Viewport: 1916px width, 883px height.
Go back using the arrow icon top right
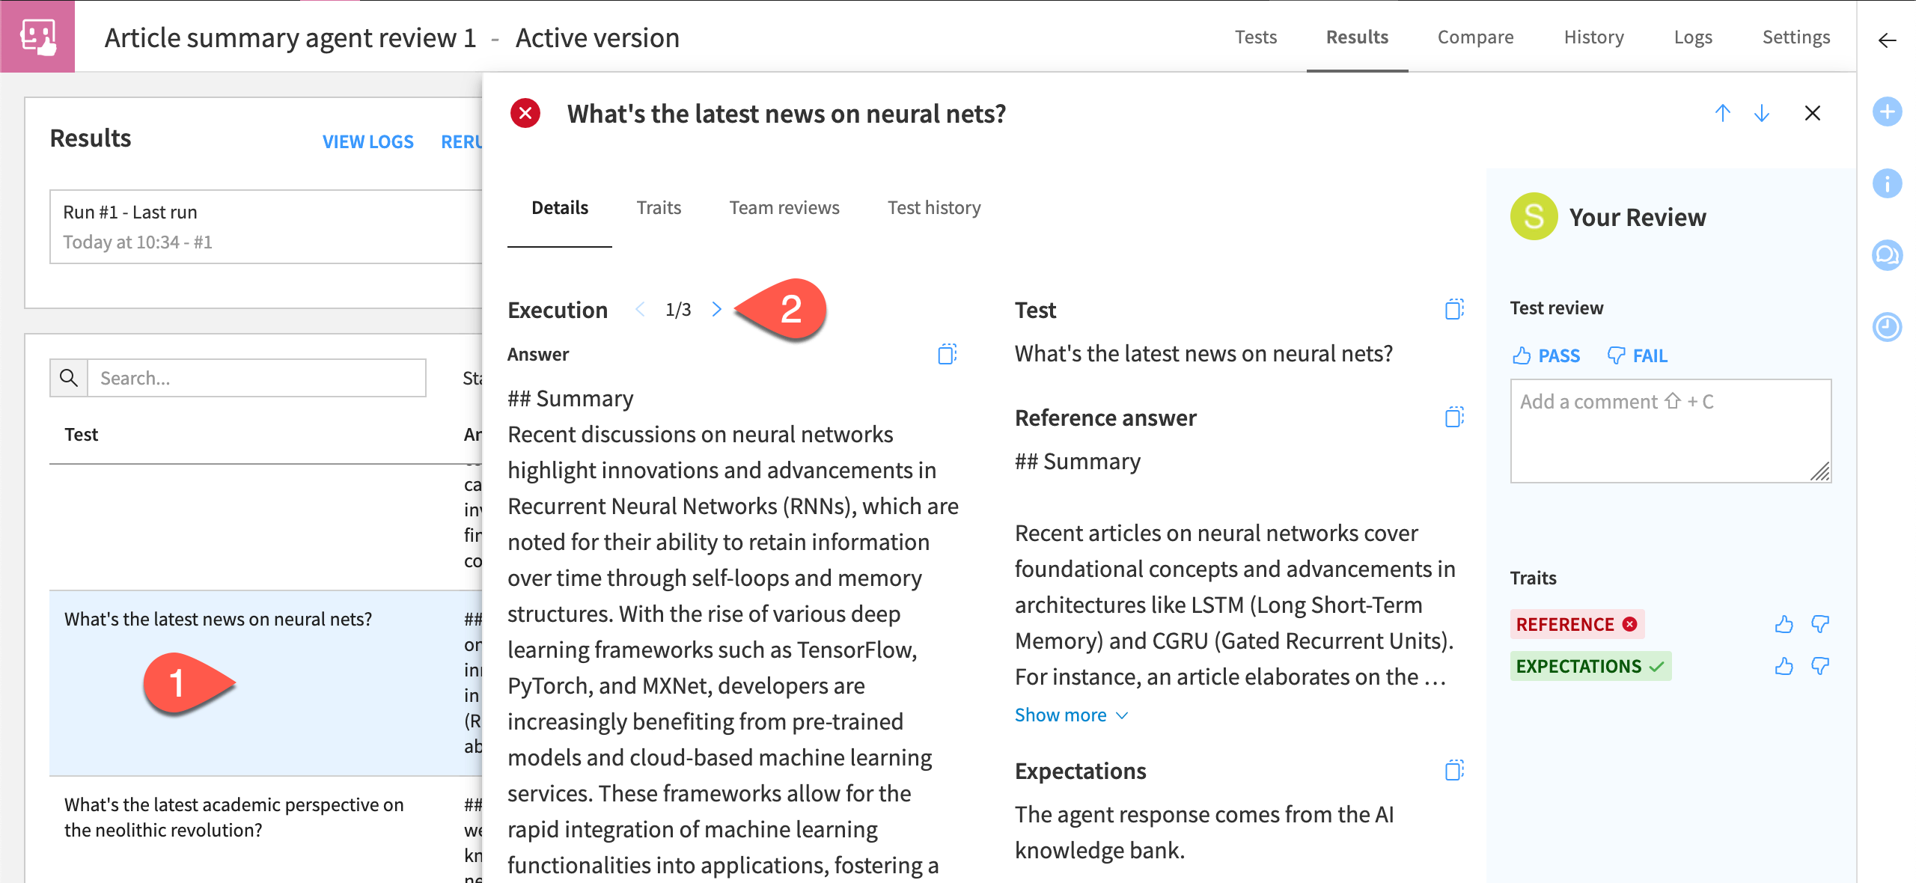coord(1887,41)
